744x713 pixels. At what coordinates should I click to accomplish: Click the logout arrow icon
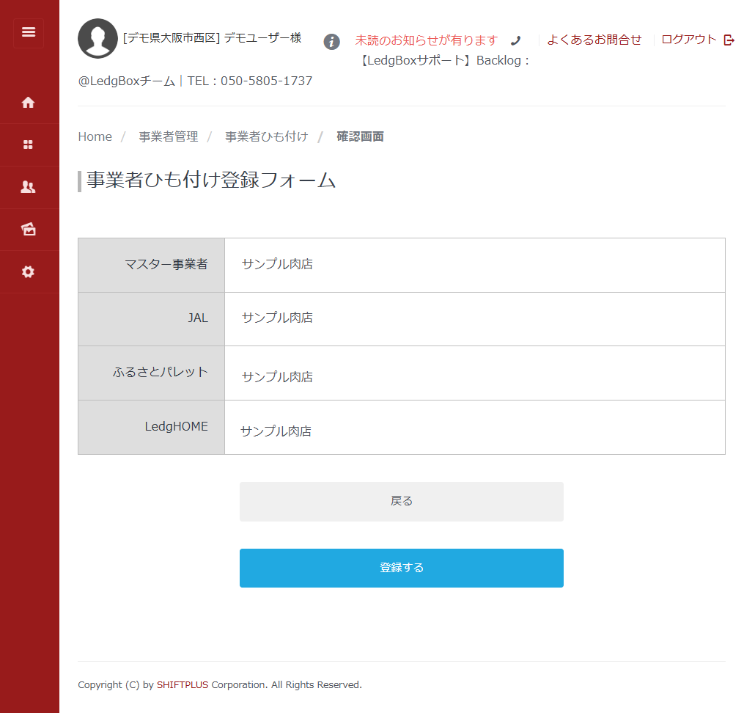(x=729, y=40)
